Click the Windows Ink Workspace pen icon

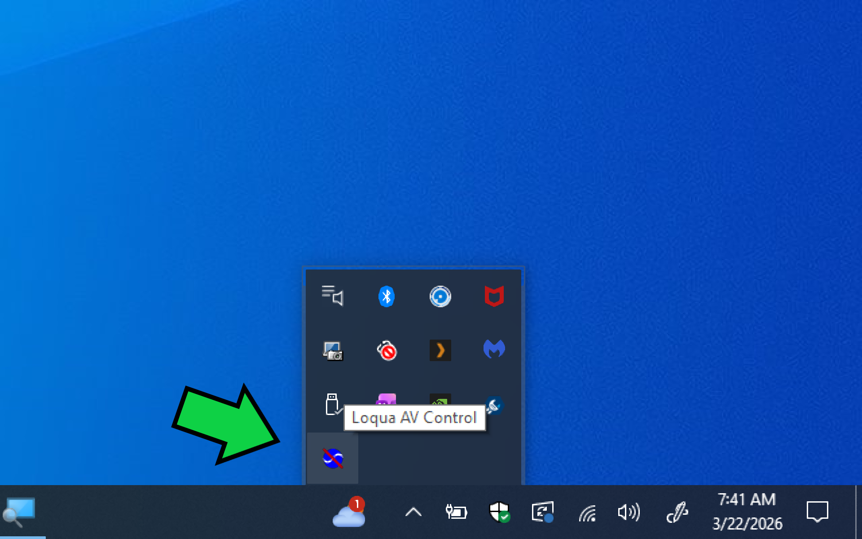pos(677,512)
